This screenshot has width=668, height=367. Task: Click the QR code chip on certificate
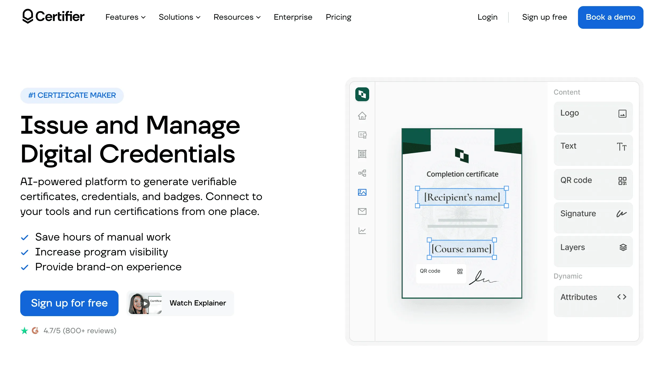pyautogui.click(x=441, y=274)
